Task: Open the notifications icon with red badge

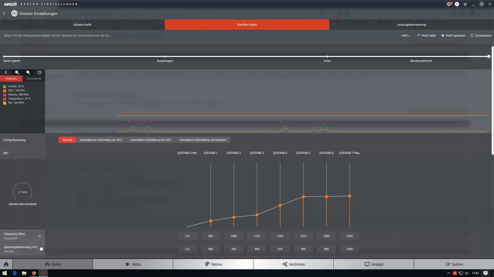Action: (449, 4)
